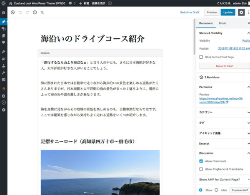The width and height of the screenshot is (250, 195).
Task: Uncheck Allow Comments
Action: pos(201,161)
